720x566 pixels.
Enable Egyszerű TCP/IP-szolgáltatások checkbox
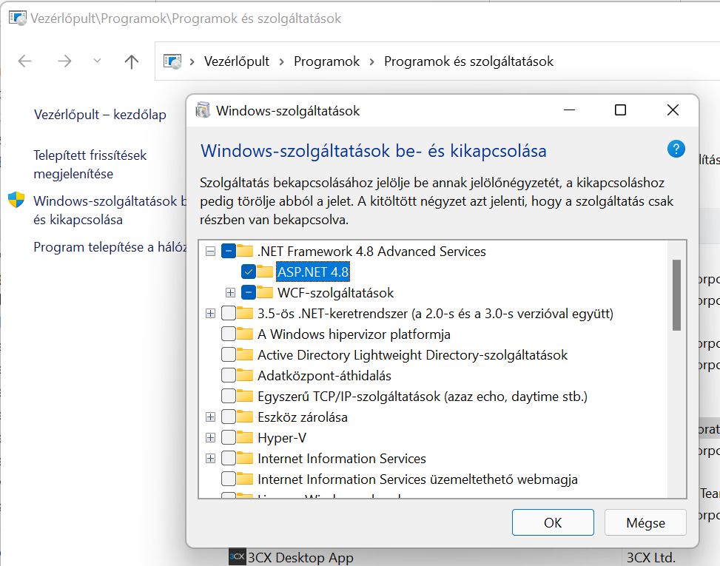tap(228, 396)
